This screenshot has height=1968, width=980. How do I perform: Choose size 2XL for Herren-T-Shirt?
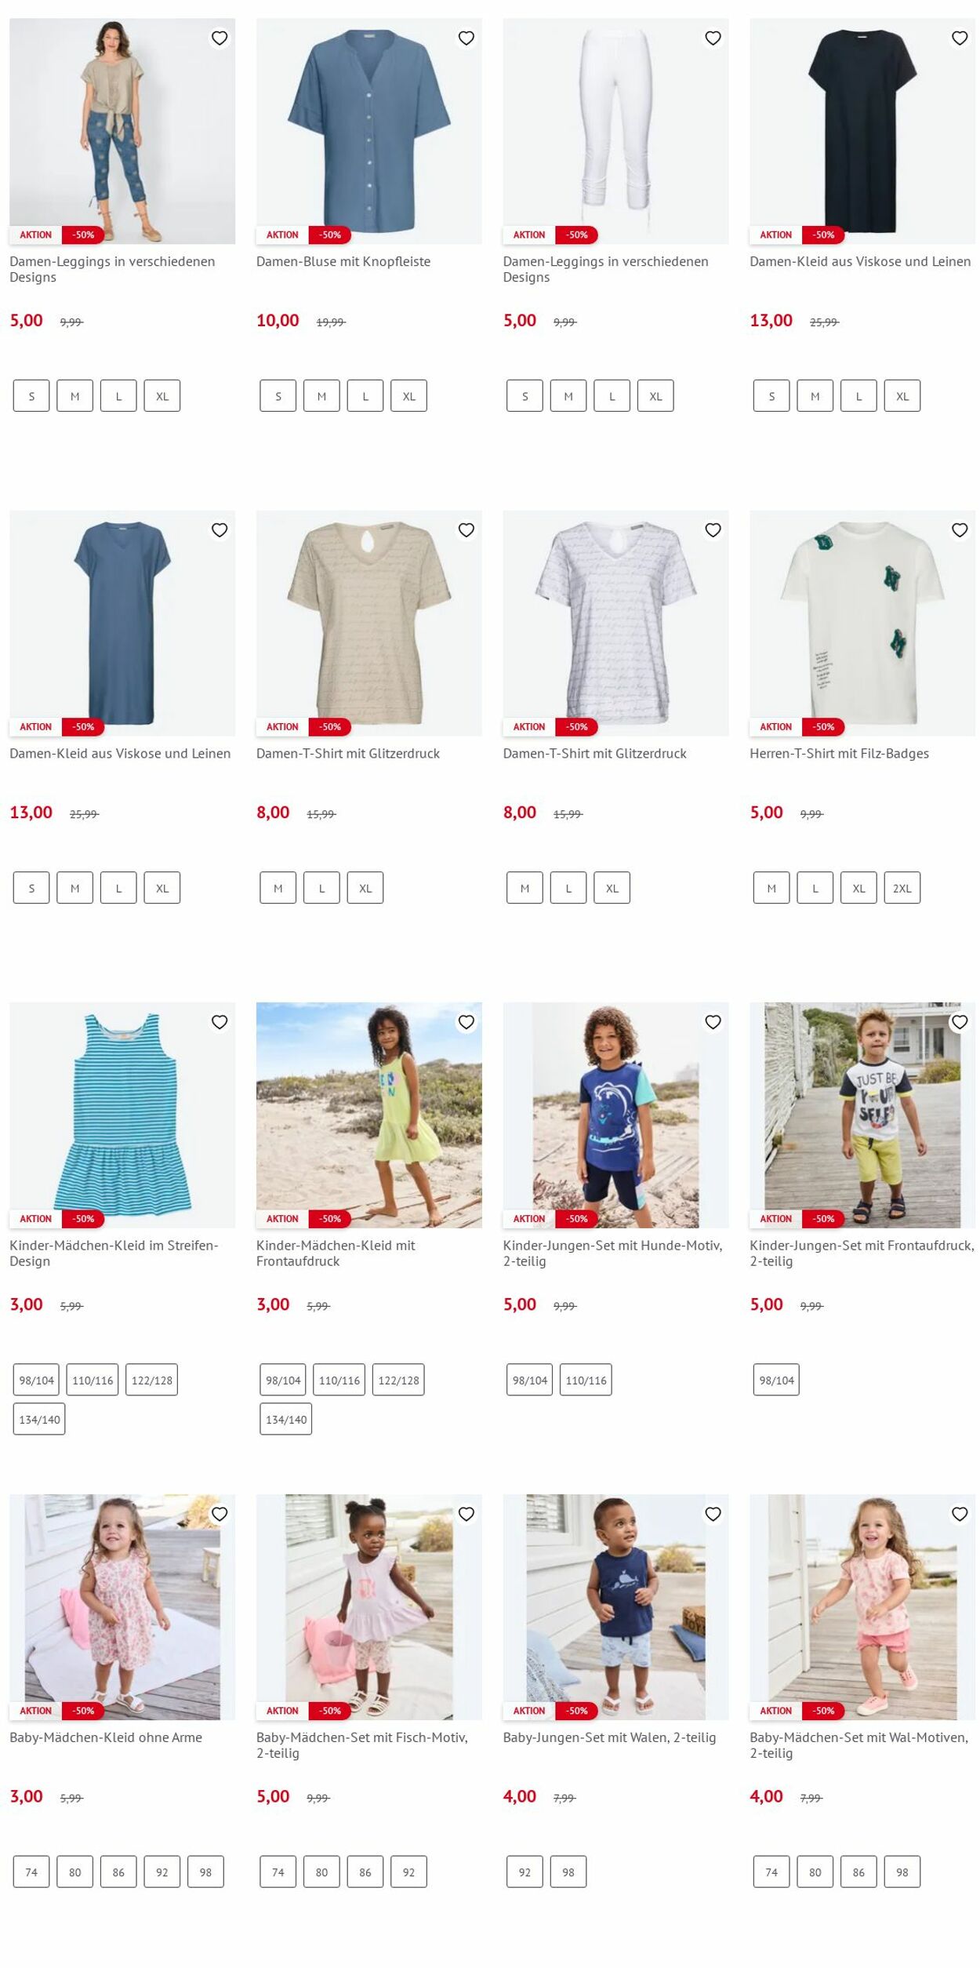[902, 888]
